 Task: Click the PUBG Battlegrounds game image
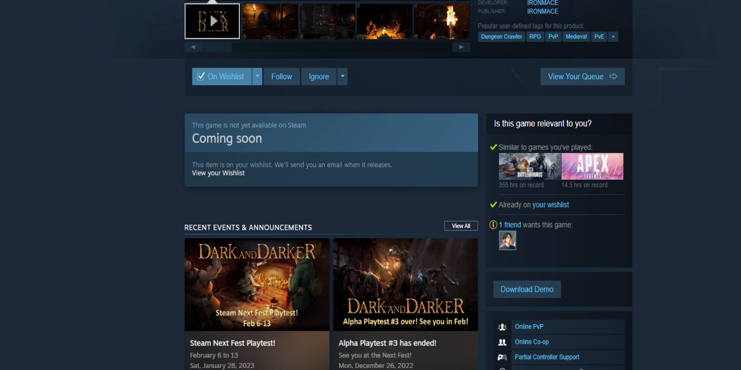pyautogui.click(x=530, y=166)
